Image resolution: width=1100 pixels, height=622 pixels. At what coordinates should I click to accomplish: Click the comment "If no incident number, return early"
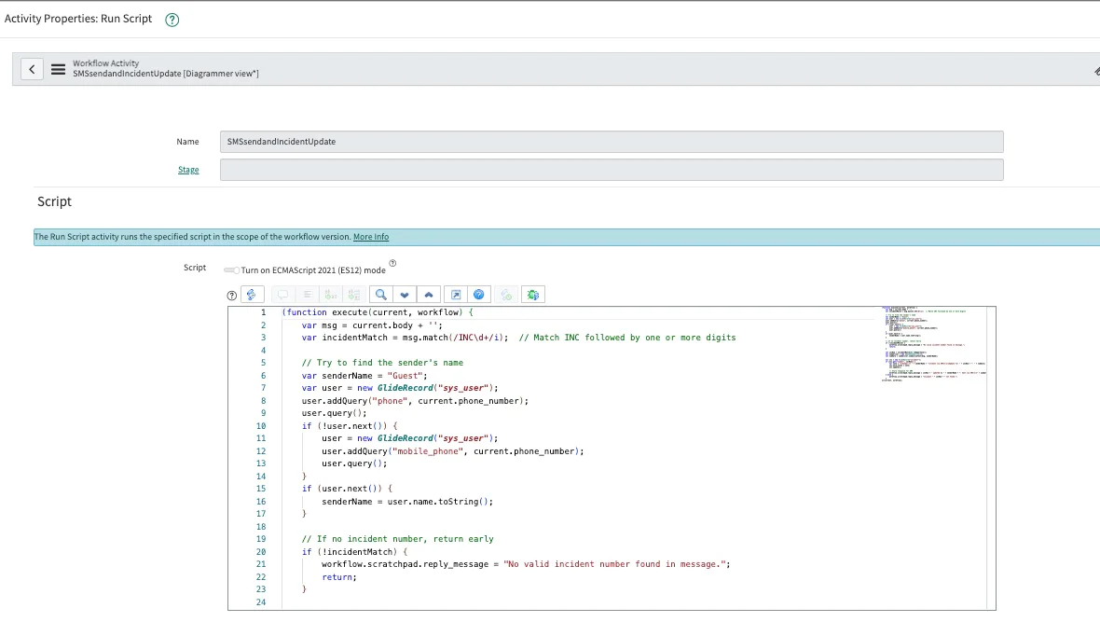coord(398,539)
